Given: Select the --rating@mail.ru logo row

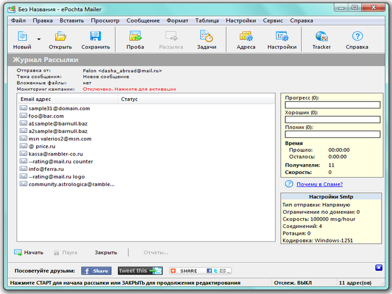Looking at the screenshot, I should [56, 176].
